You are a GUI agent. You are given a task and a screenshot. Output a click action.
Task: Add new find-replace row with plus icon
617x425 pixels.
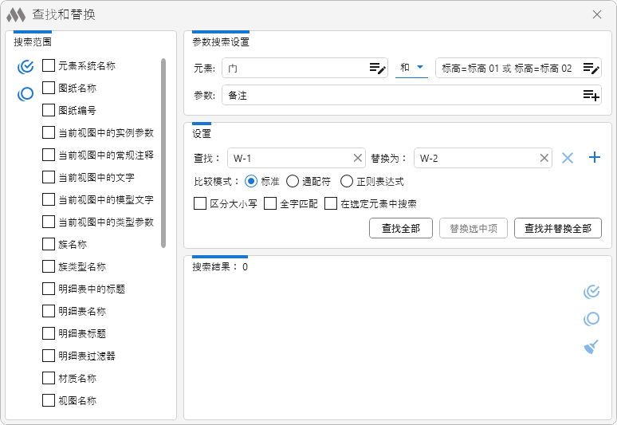click(x=594, y=158)
